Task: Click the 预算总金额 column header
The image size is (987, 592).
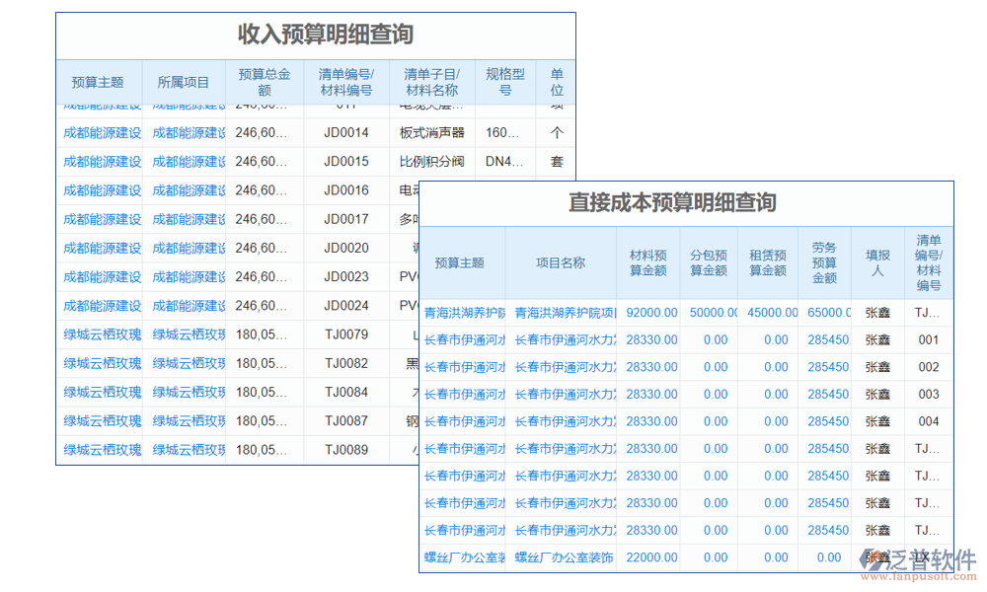Action: pos(265,82)
